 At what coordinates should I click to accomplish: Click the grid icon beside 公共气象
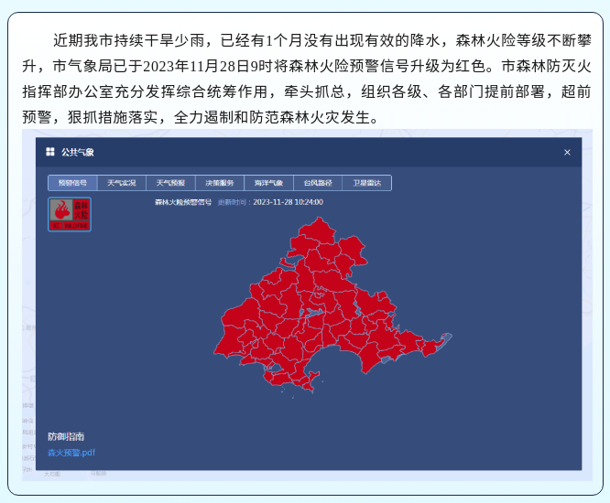click(x=50, y=152)
